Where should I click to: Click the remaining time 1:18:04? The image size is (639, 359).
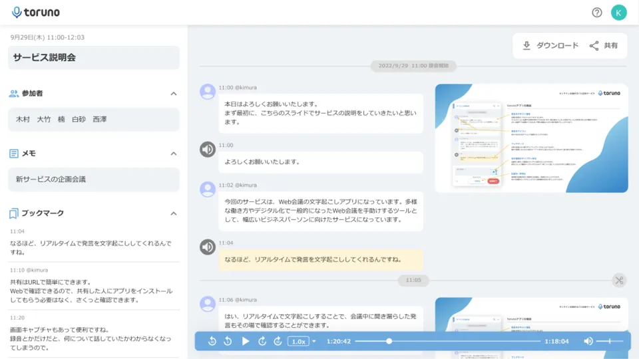click(556, 342)
